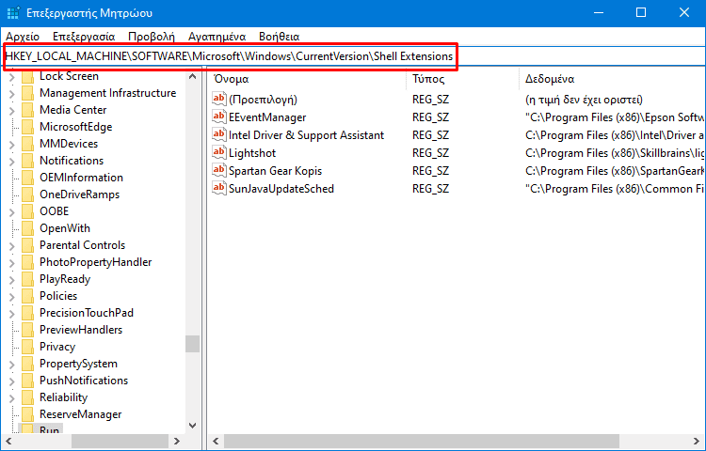This screenshot has width=706, height=451.
Task: Click the SunJavaUpdateSched value icon
Action: [218, 188]
